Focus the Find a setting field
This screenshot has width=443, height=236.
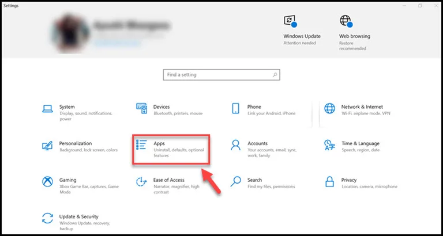click(x=221, y=75)
